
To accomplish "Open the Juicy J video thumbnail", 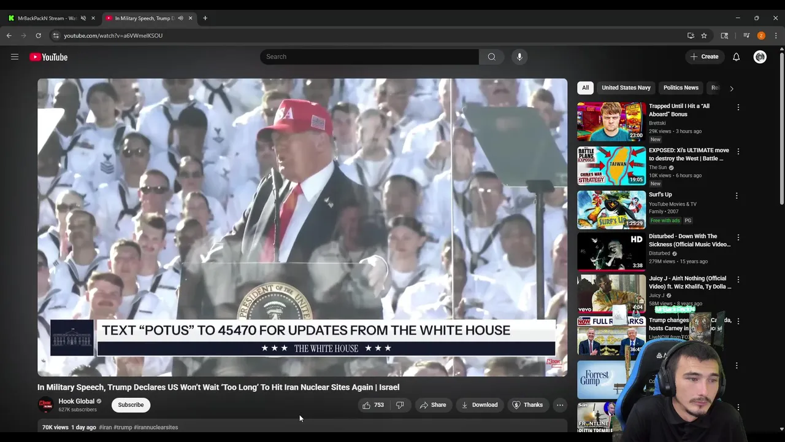I will pyautogui.click(x=611, y=293).
